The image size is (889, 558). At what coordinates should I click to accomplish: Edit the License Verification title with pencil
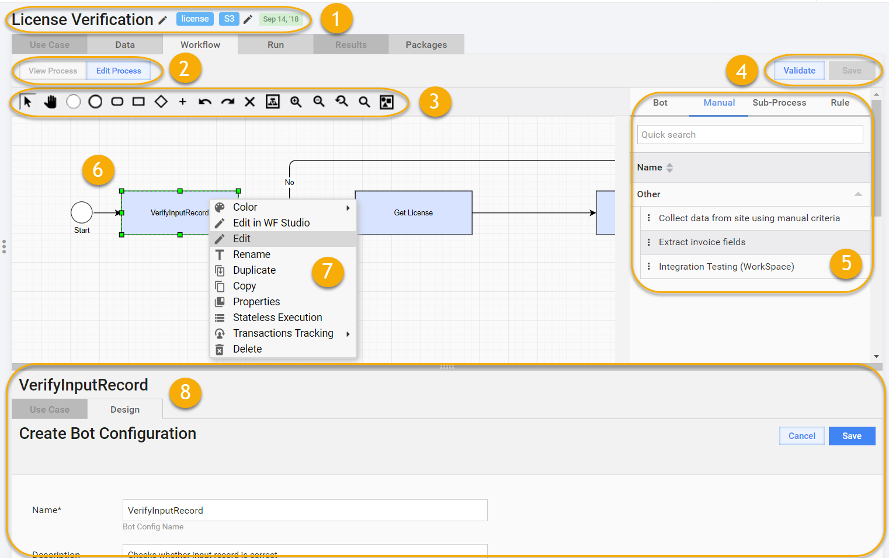(163, 20)
